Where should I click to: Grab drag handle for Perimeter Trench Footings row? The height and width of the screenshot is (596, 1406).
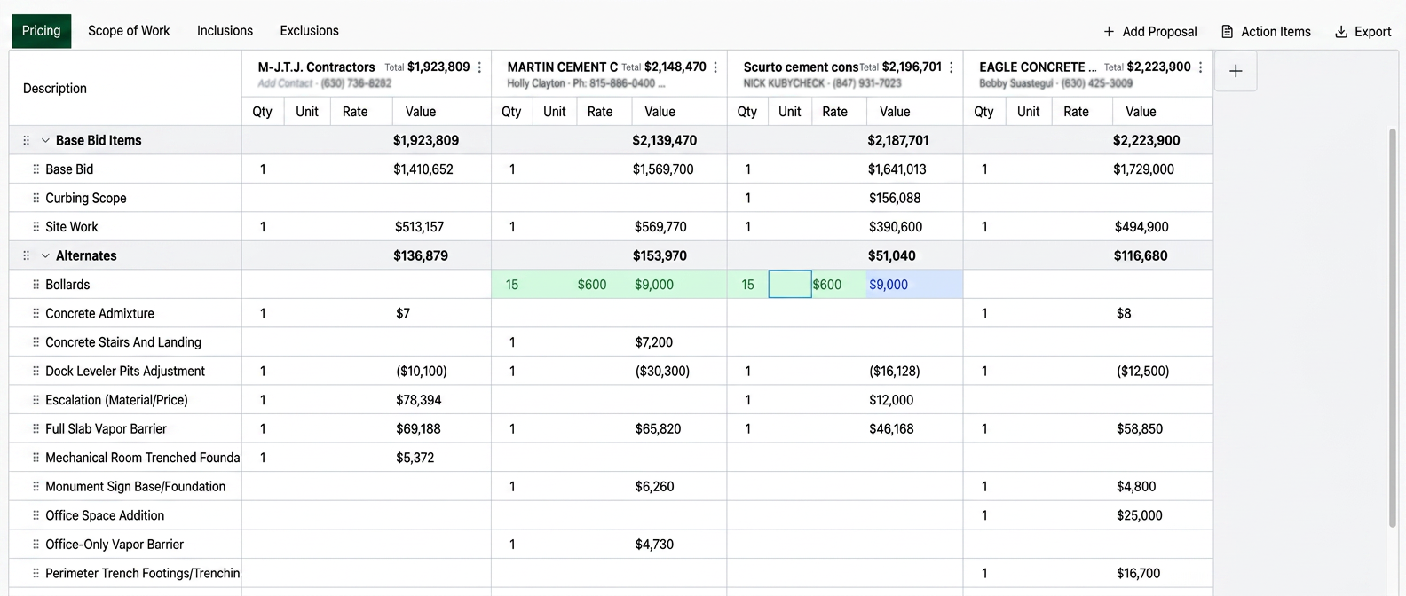pyautogui.click(x=36, y=573)
